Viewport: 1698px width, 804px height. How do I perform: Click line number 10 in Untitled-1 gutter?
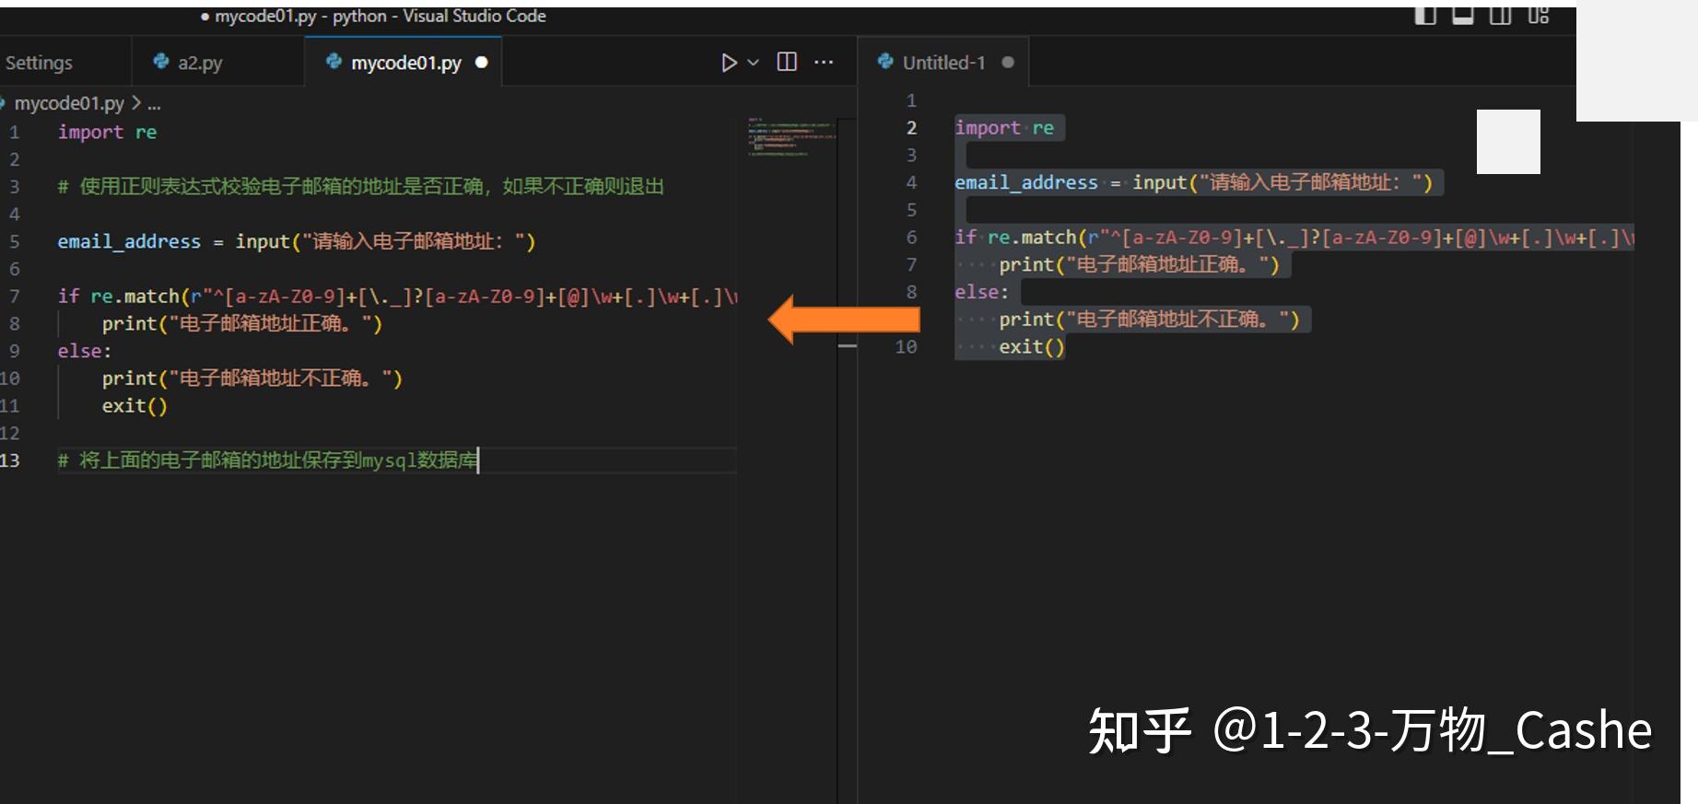906,346
